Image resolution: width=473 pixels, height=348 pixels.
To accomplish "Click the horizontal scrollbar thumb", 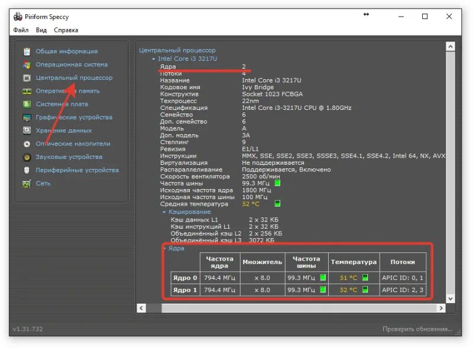I will [299, 308].
